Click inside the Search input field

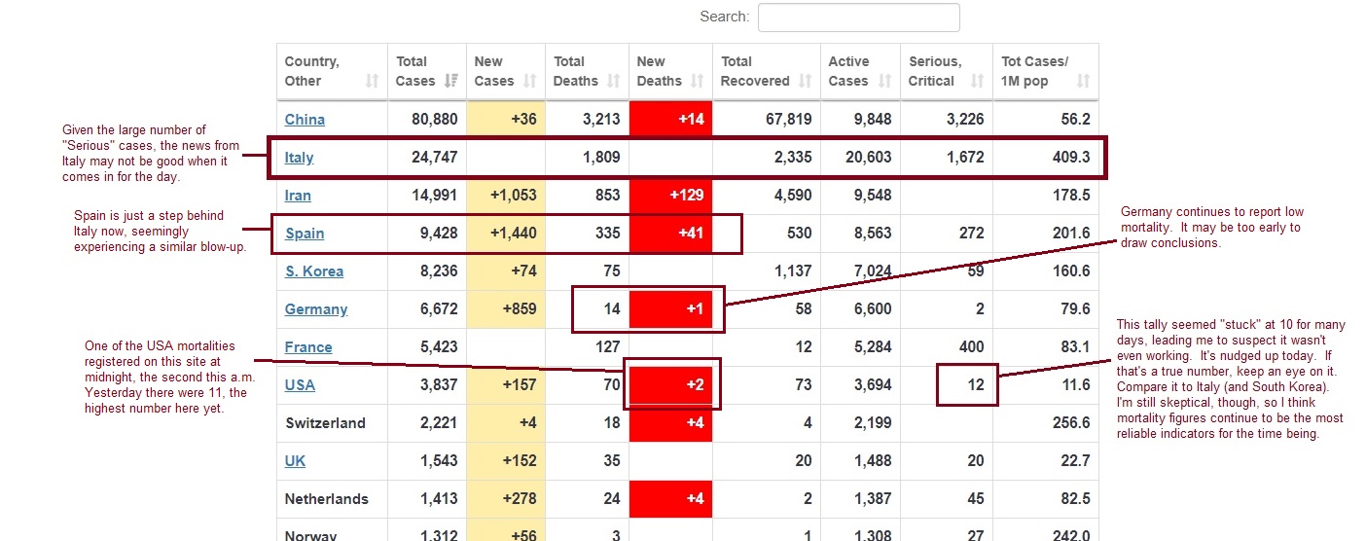858,18
